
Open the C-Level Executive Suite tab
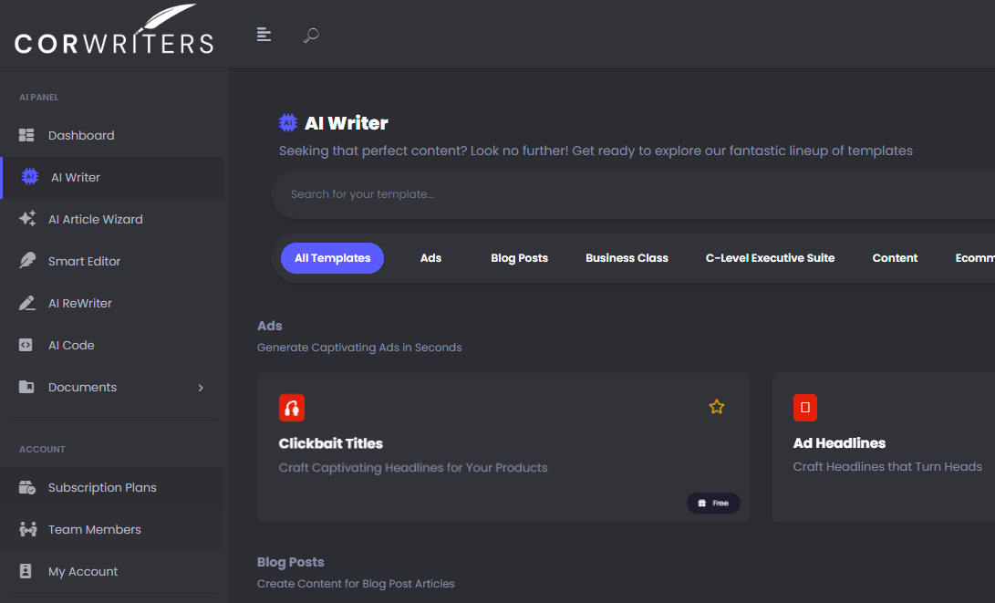771,258
